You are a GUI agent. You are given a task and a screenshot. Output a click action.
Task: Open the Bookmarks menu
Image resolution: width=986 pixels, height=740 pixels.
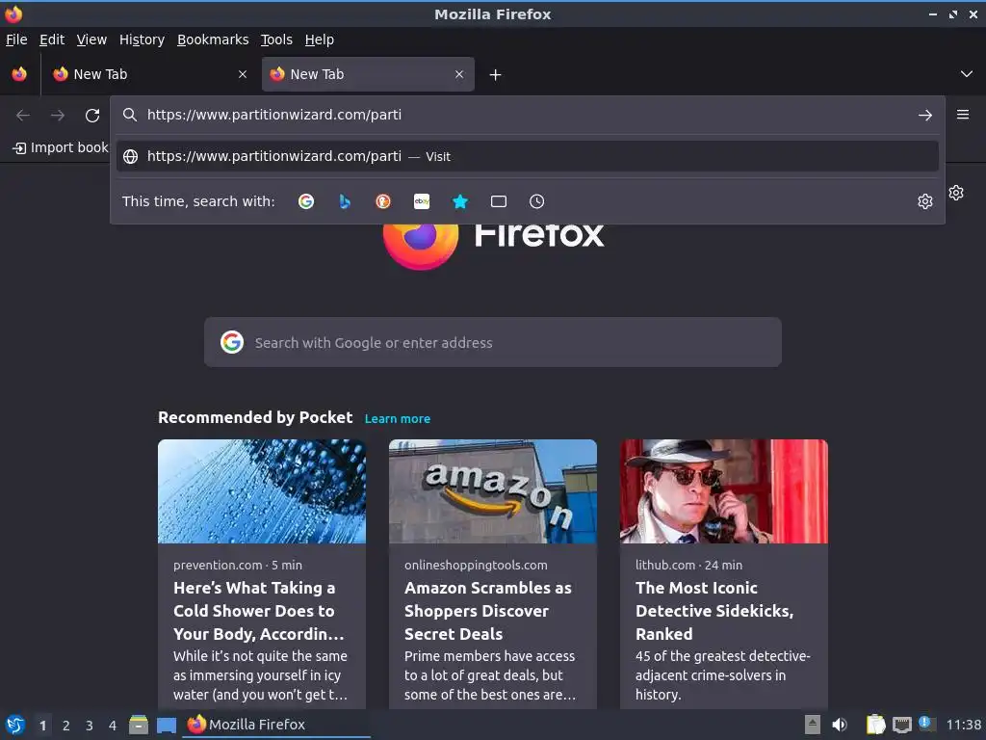coord(213,40)
